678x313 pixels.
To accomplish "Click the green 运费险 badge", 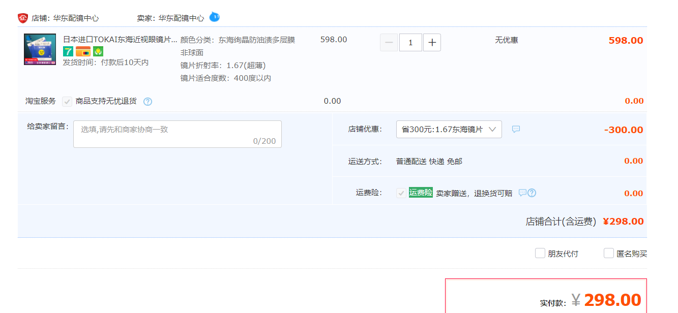I will 421,193.
